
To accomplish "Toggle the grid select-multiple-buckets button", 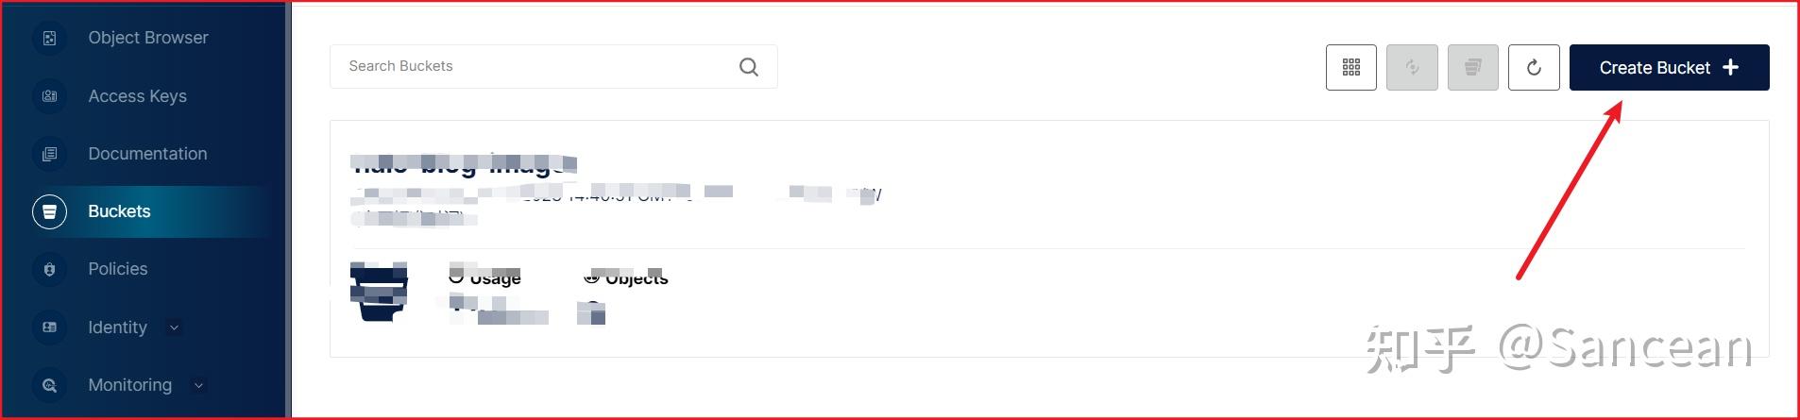I will pos(1351,67).
